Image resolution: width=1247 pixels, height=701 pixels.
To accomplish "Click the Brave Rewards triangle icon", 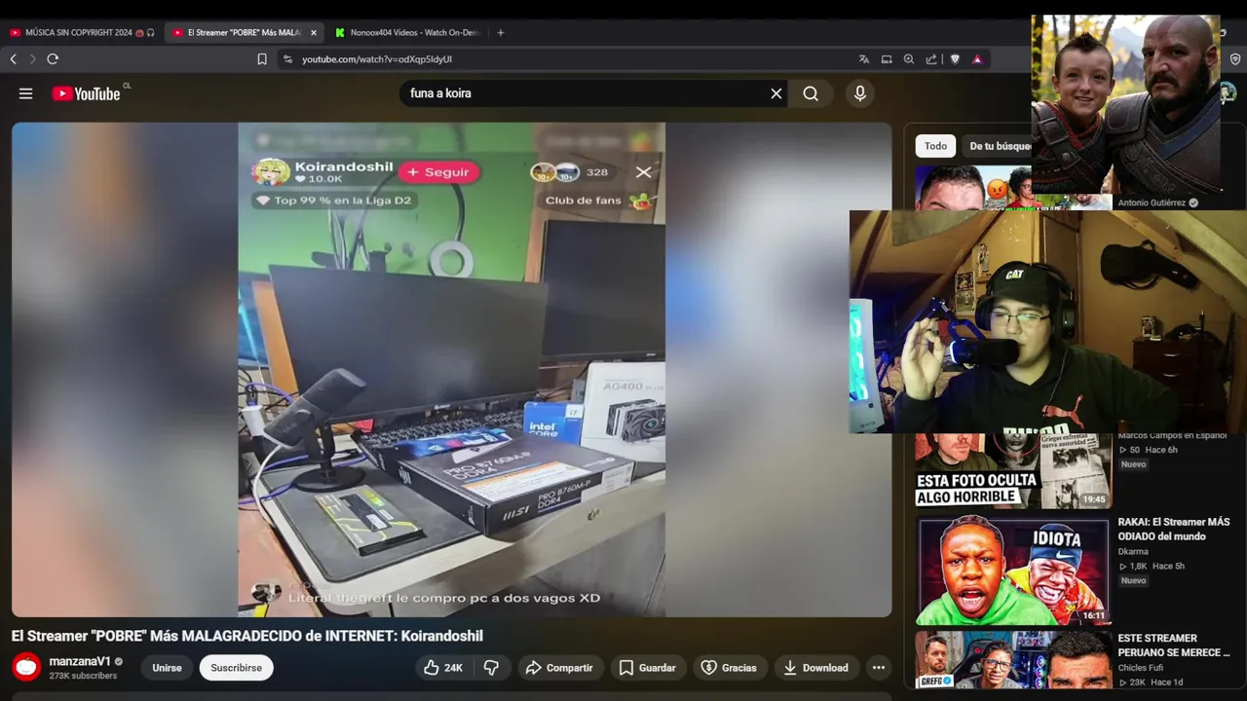I will click(x=977, y=59).
